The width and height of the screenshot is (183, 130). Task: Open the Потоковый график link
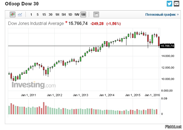point(162,14)
